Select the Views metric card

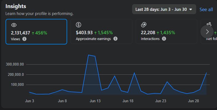pyautogui.click(x=36, y=32)
